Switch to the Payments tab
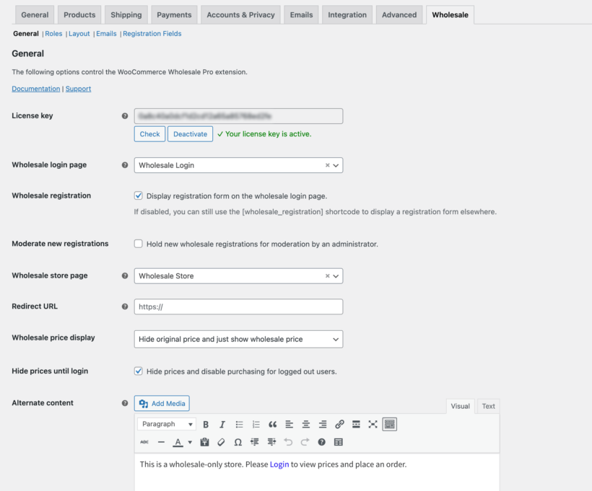The image size is (592, 491). point(173,14)
